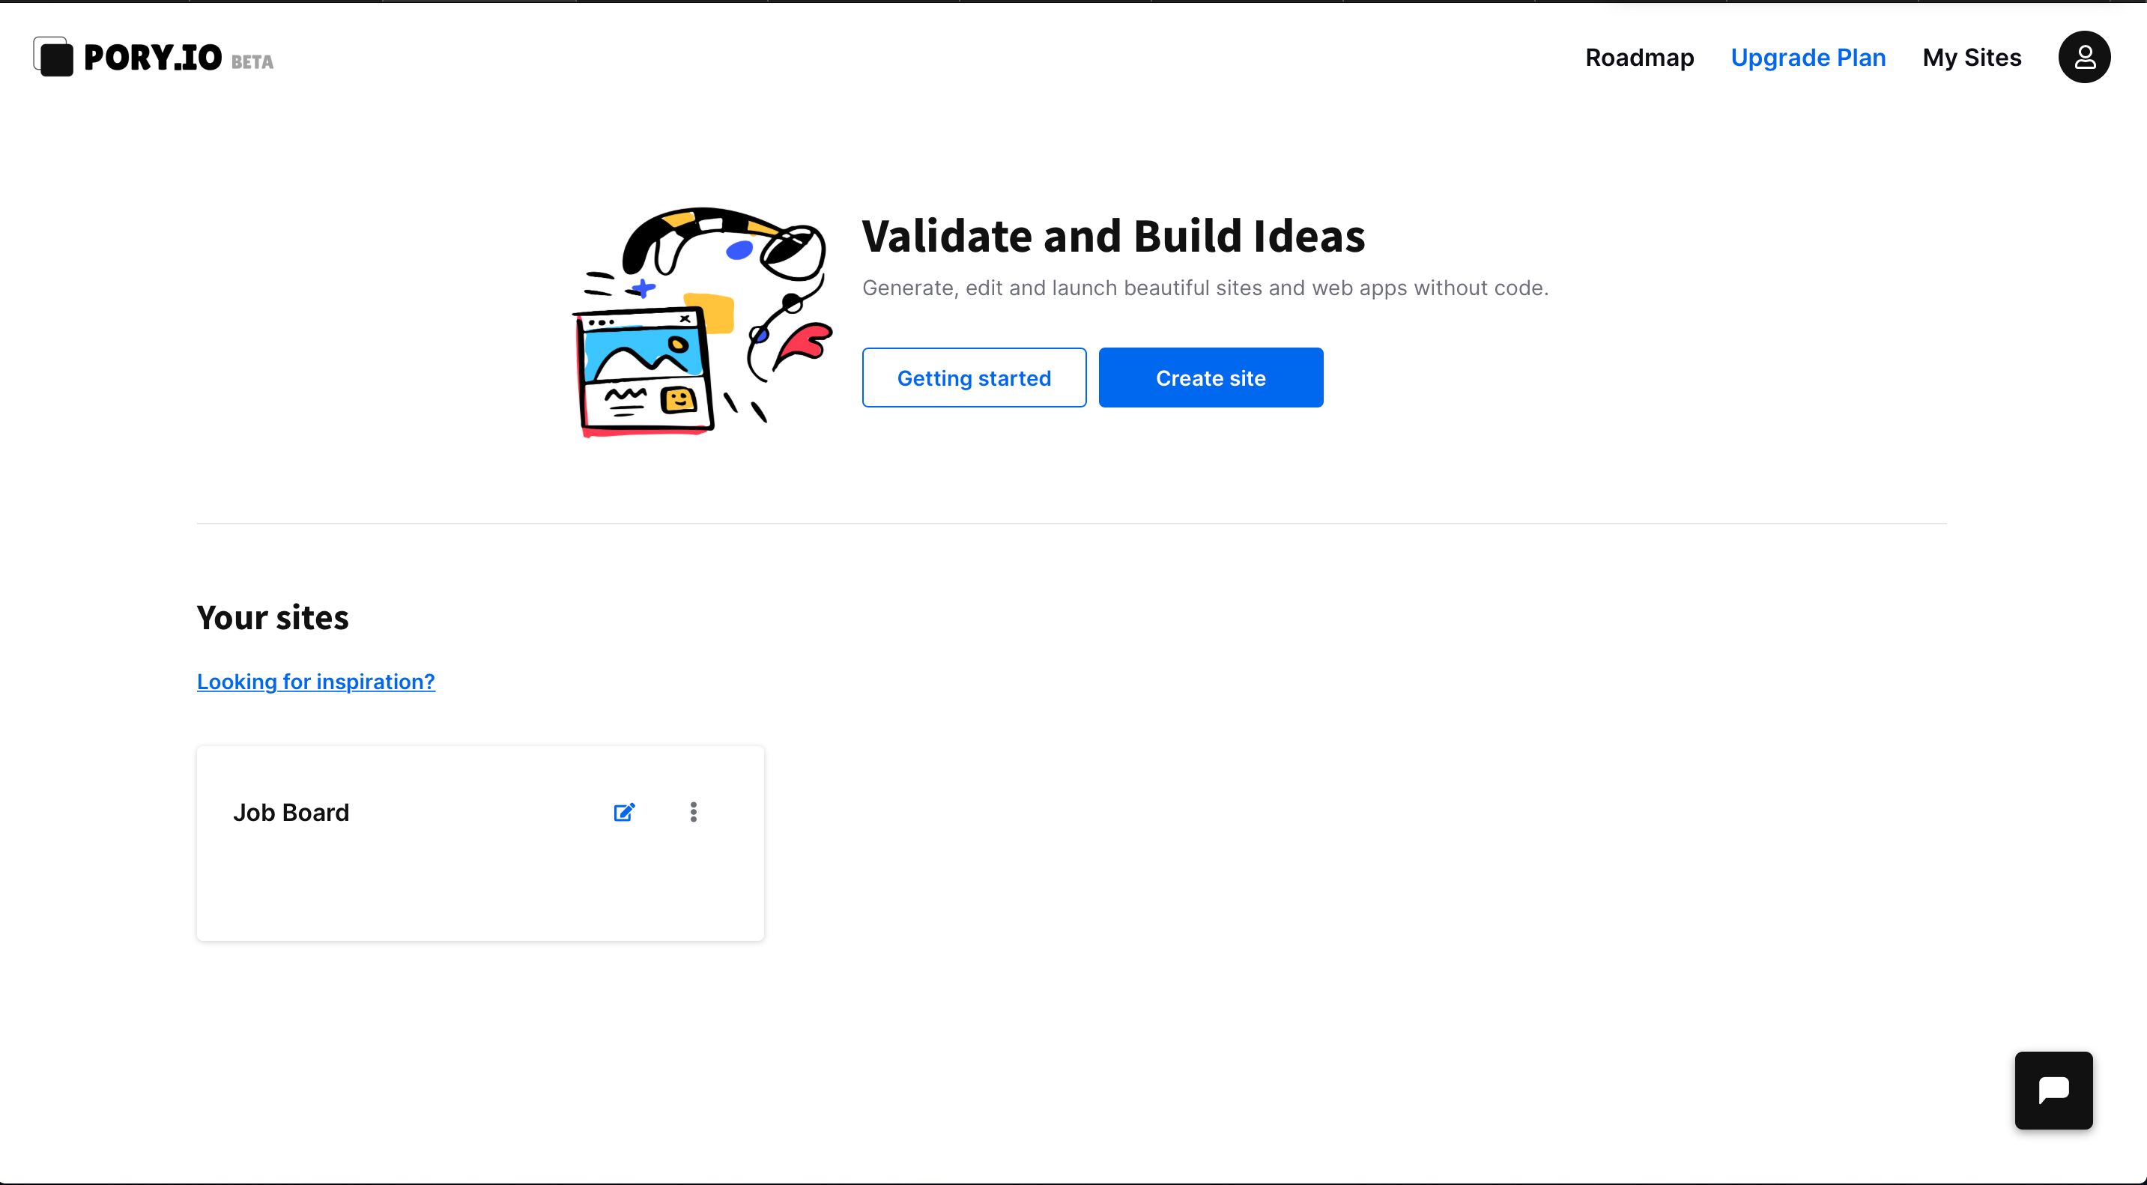Open the three-dot menu on Job Board card

[694, 813]
